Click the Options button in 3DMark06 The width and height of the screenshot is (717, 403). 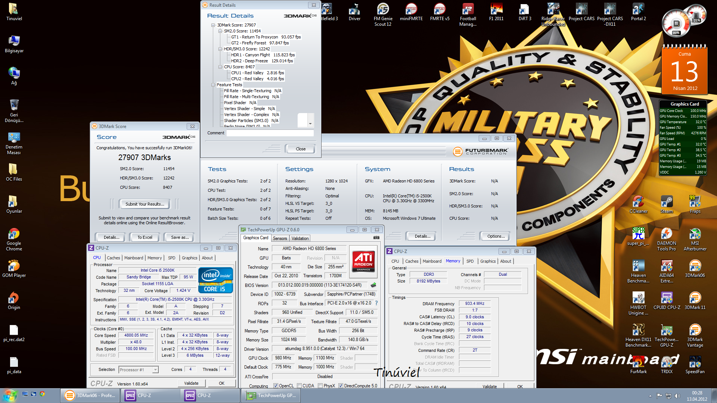496,236
